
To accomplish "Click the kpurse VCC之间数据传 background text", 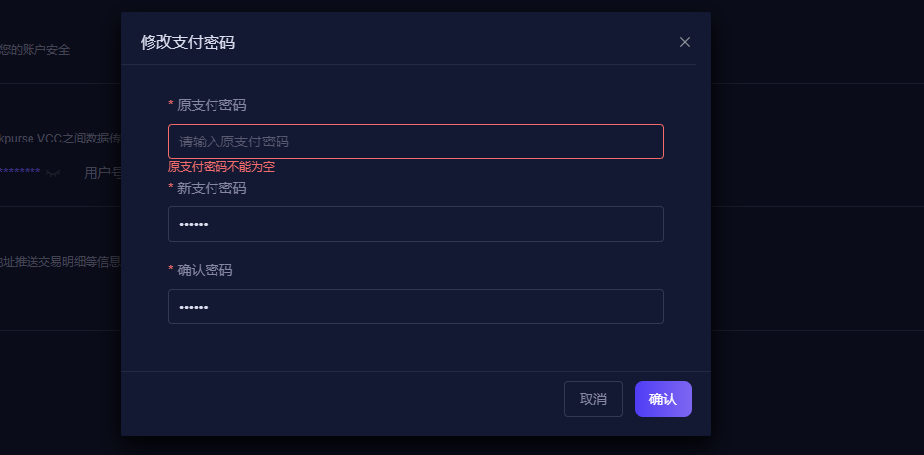I will pos(60,139).
